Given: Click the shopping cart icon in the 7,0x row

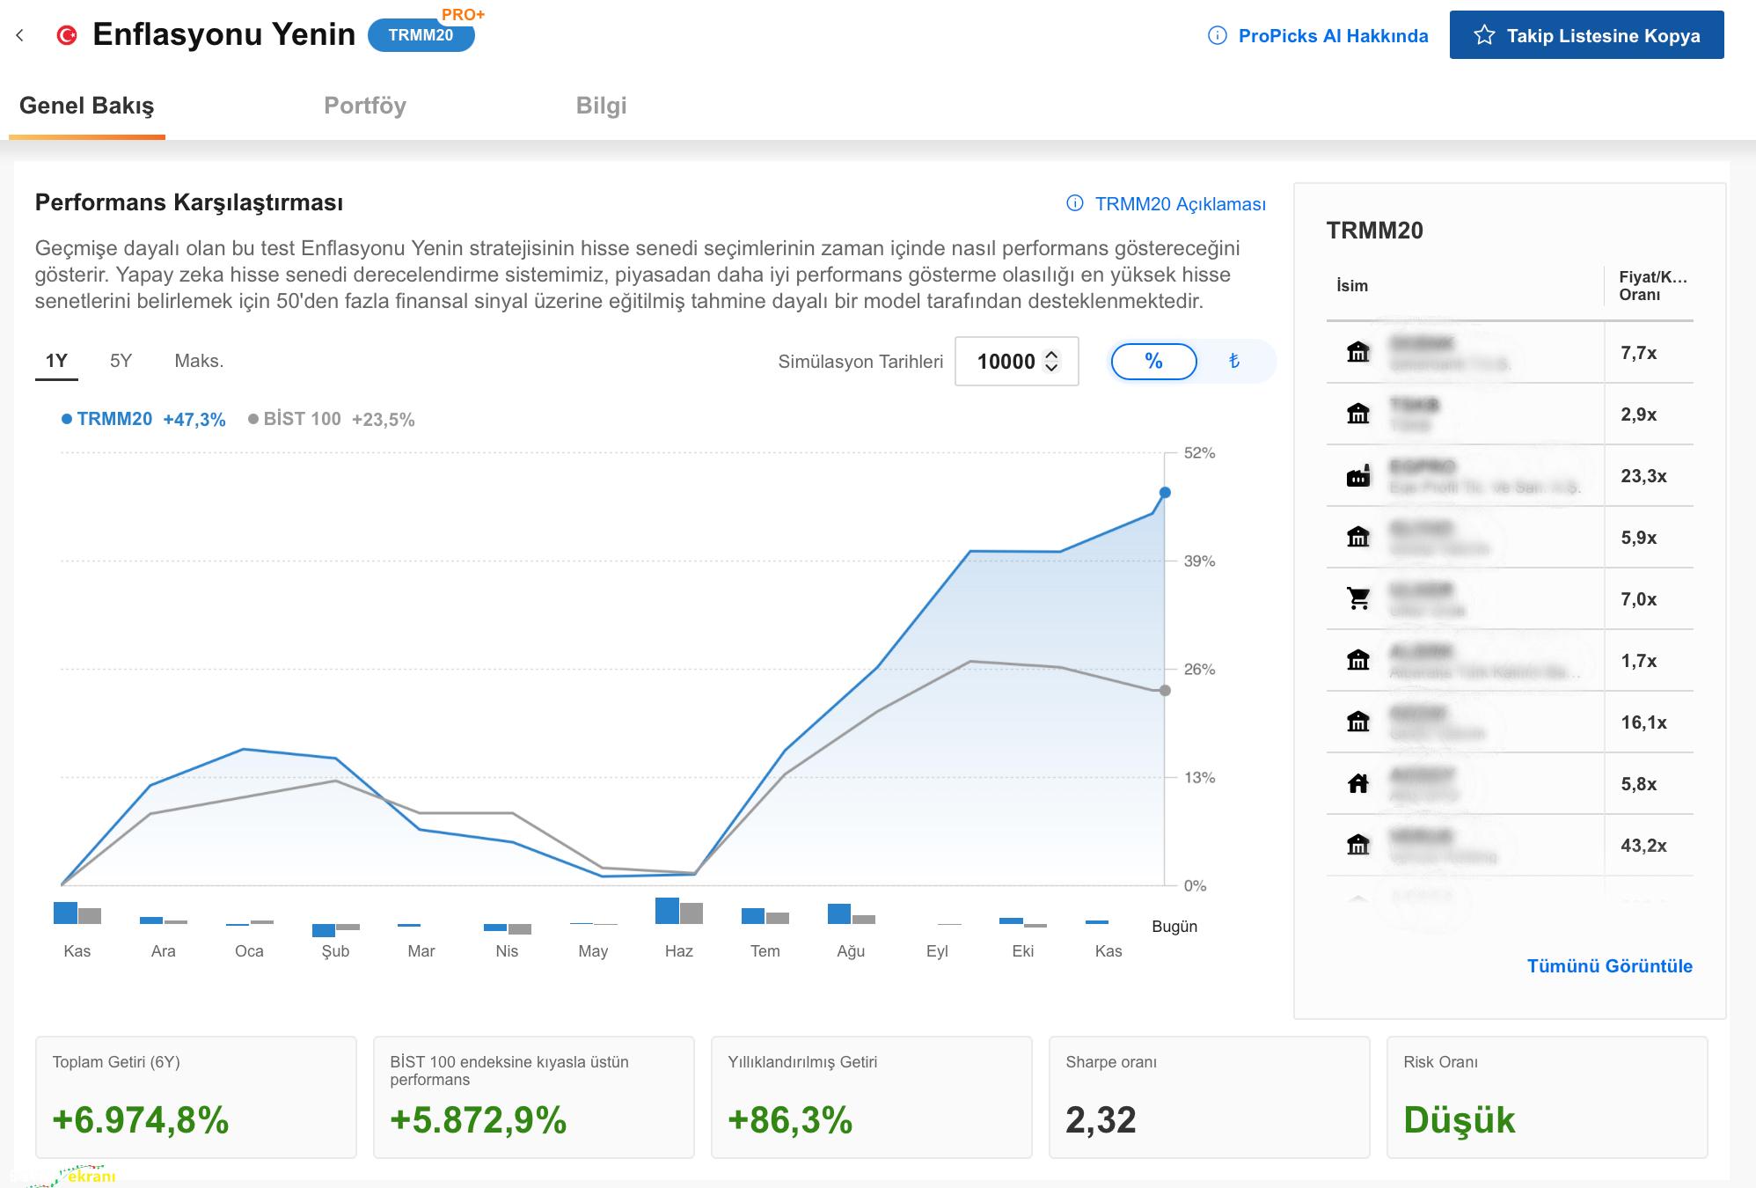Looking at the screenshot, I should click(x=1358, y=598).
